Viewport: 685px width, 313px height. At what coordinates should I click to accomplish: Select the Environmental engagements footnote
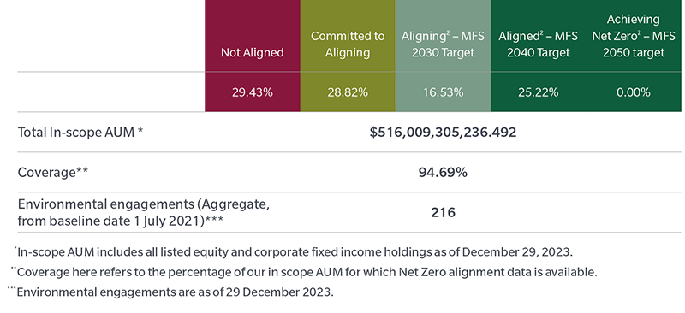[x=170, y=292]
